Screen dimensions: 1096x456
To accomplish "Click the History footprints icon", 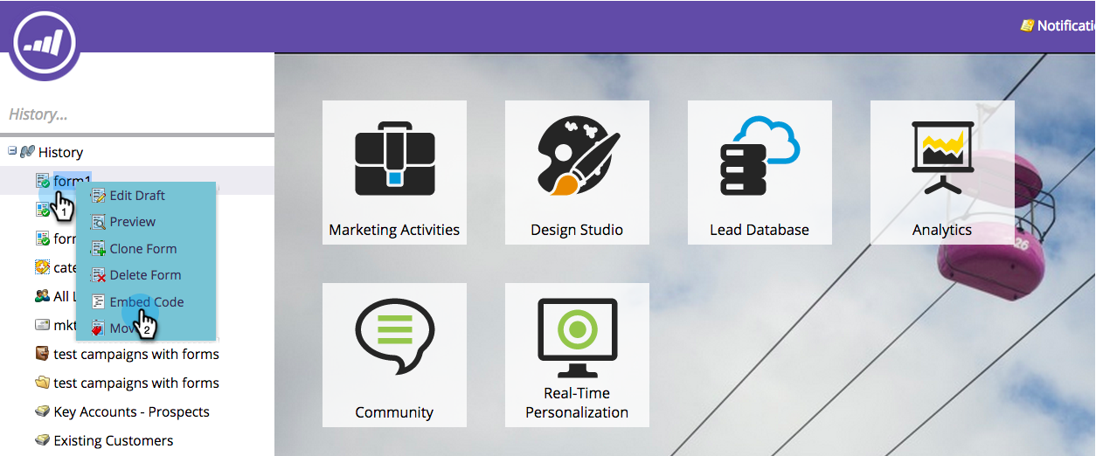I will point(27,152).
